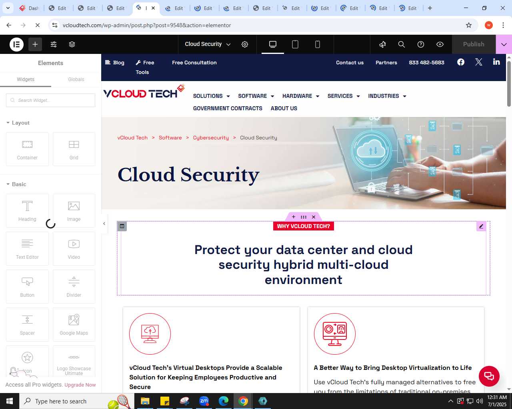Click the section drag handle dots
Image resolution: width=512 pixels, height=409 pixels.
(304, 217)
